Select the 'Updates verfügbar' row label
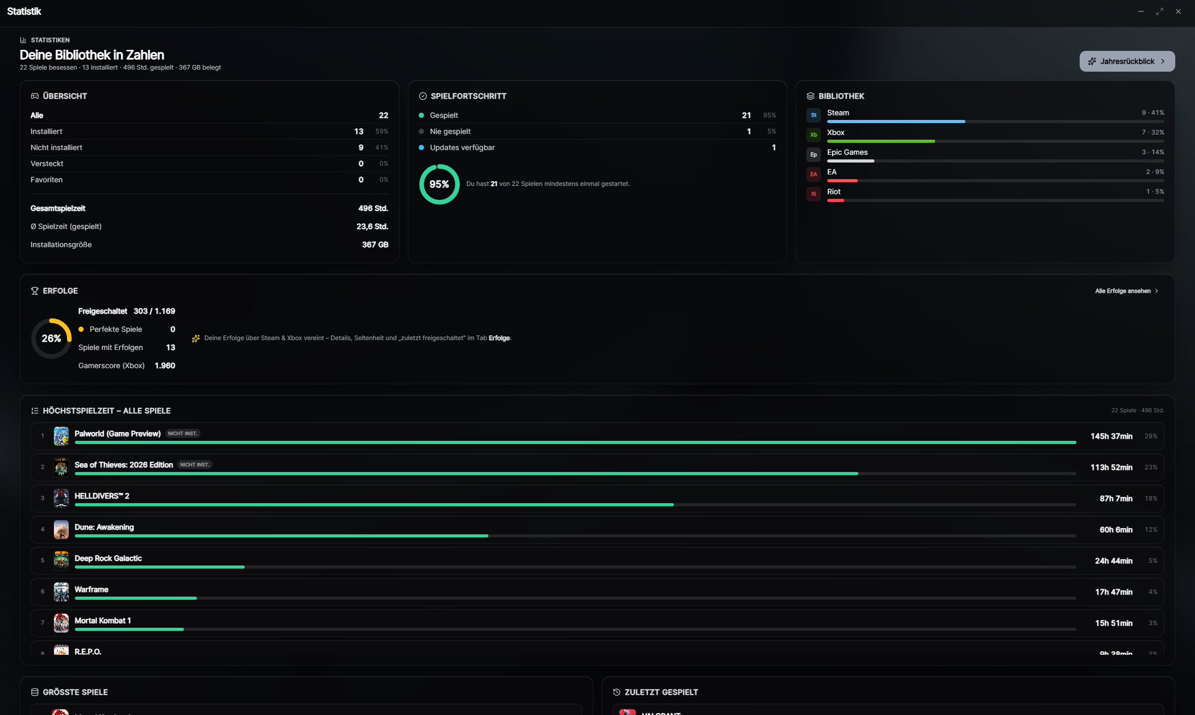Viewport: 1195px width, 715px height. click(x=462, y=147)
